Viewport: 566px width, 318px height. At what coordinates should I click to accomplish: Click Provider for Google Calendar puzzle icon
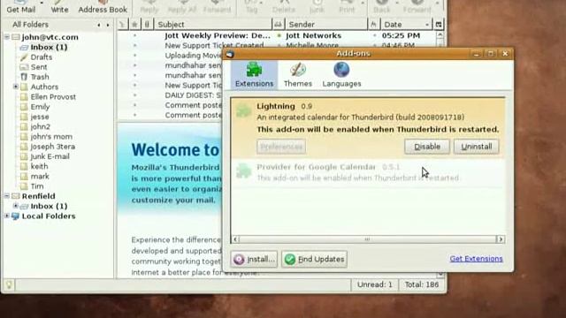(244, 170)
